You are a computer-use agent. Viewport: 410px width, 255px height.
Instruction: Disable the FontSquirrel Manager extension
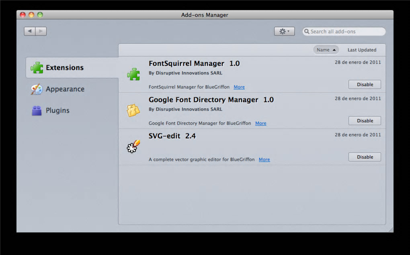(x=365, y=85)
